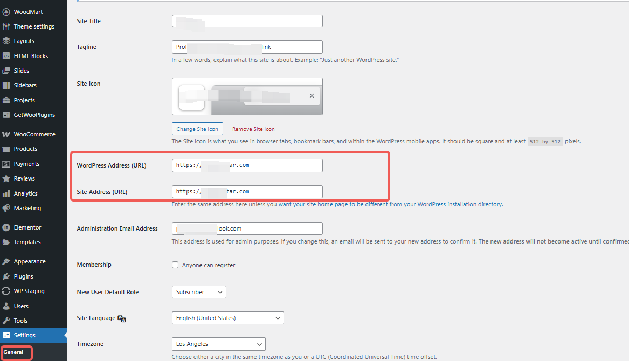Open the WooCommerce sidebar menu
This screenshot has width=629, height=361.
coord(32,134)
